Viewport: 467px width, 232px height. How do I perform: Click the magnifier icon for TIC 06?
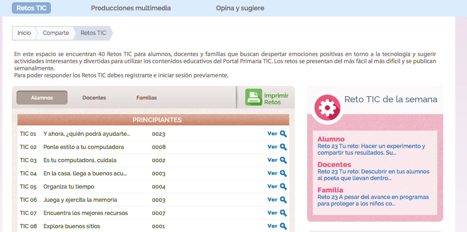point(284,199)
